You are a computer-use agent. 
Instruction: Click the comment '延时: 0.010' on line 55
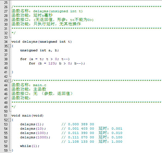pos(110,133)
